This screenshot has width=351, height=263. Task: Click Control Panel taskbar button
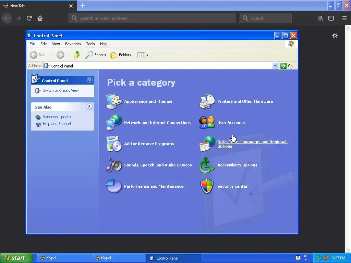coord(173,258)
